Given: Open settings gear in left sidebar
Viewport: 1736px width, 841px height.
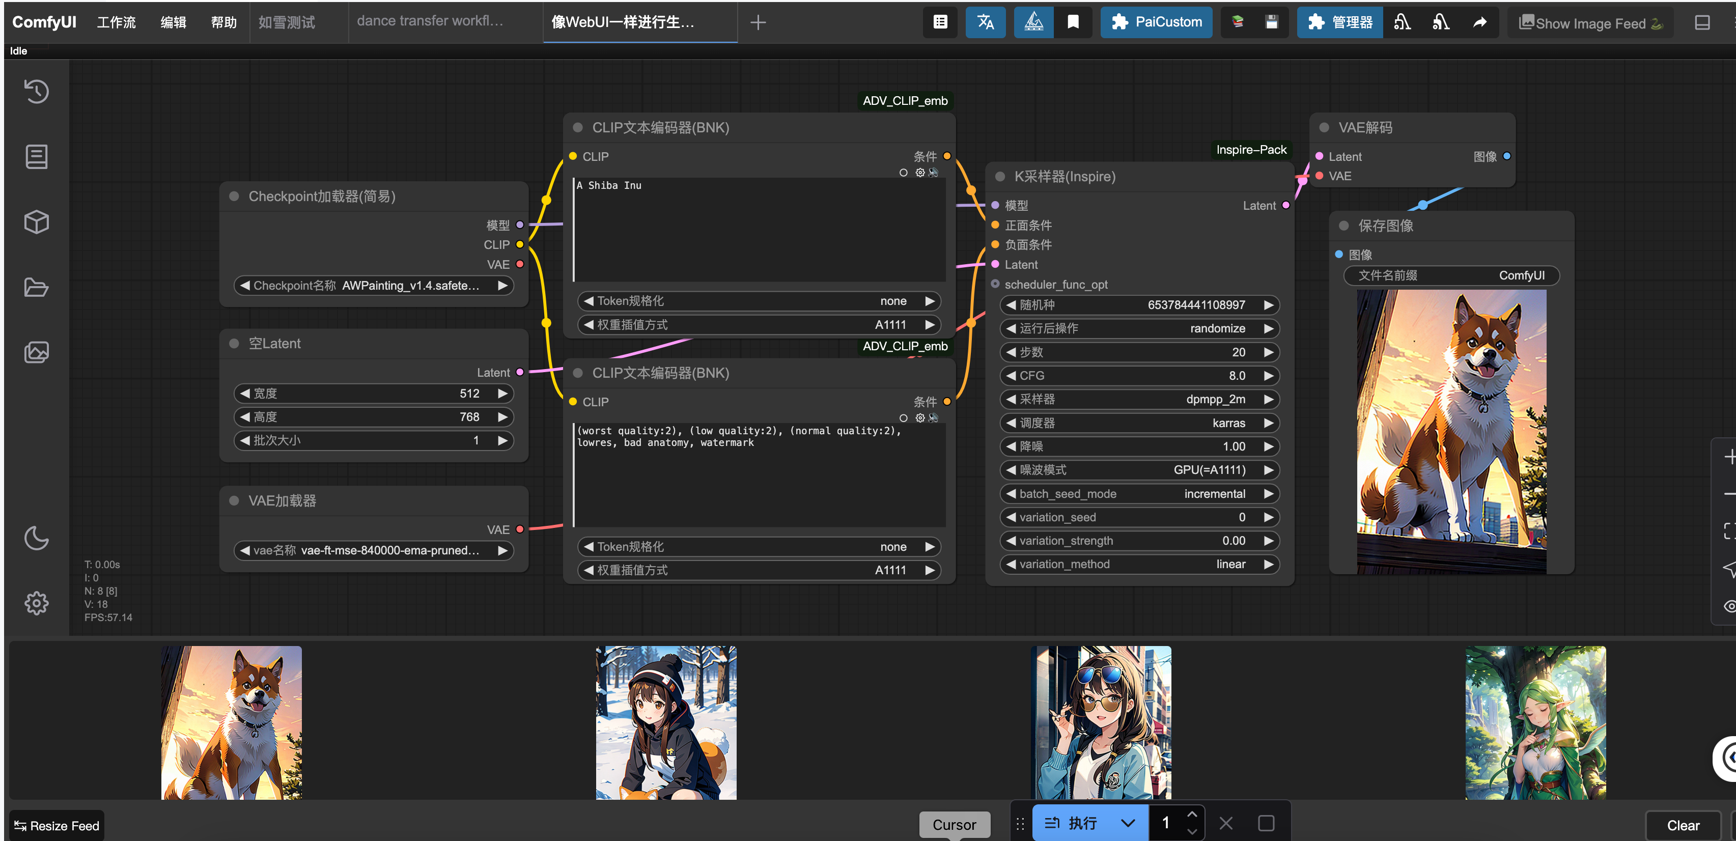Looking at the screenshot, I should [x=36, y=602].
